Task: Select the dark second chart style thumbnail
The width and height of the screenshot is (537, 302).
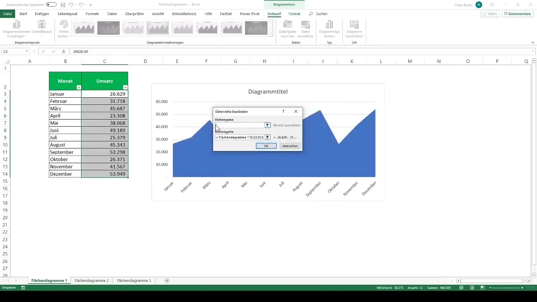Action: [x=108, y=28]
